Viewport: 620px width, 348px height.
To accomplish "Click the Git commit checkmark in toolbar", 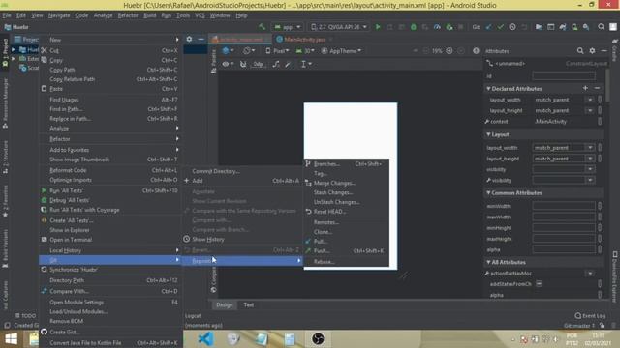I will (x=501, y=27).
